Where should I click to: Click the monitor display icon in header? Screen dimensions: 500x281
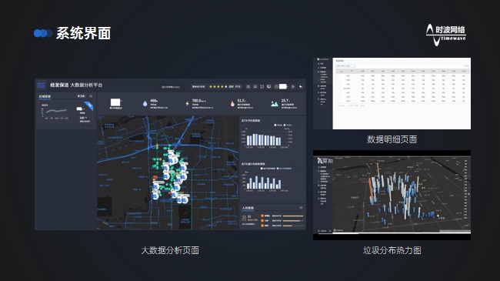pos(268,86)
